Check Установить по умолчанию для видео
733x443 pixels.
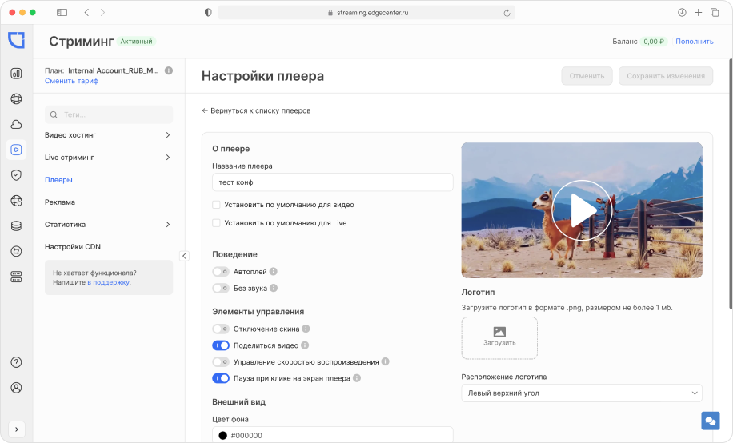coord(217,205)
